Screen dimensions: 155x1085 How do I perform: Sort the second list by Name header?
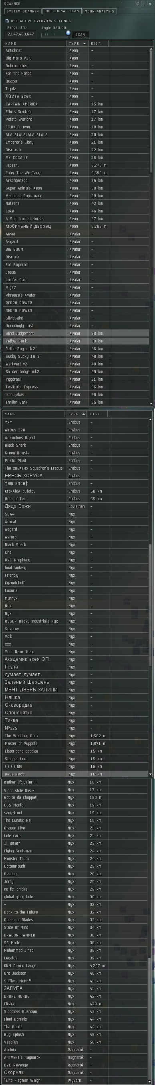(x=34, y=414)
